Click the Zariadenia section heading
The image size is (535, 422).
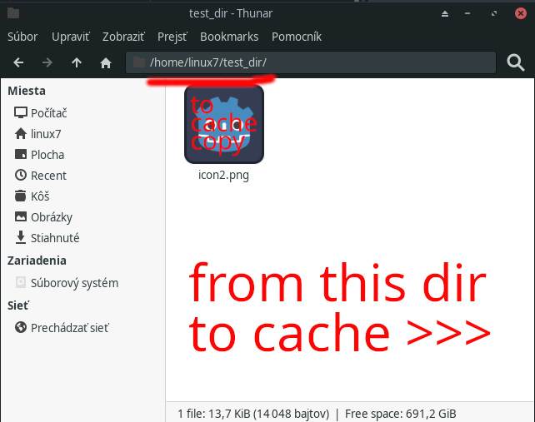(x=37, y=261)
